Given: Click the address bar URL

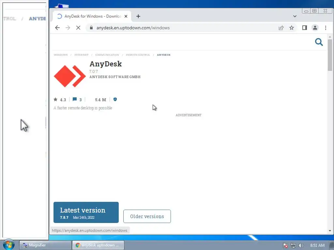Looking at the screenshot, I should [133, 28].
